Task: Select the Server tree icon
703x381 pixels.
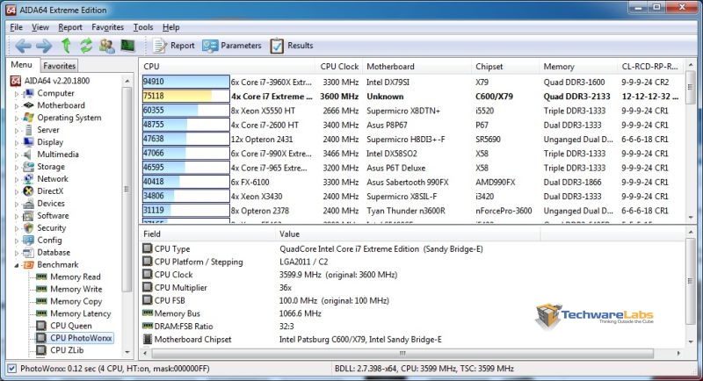Action: click(x=28, y=130)
